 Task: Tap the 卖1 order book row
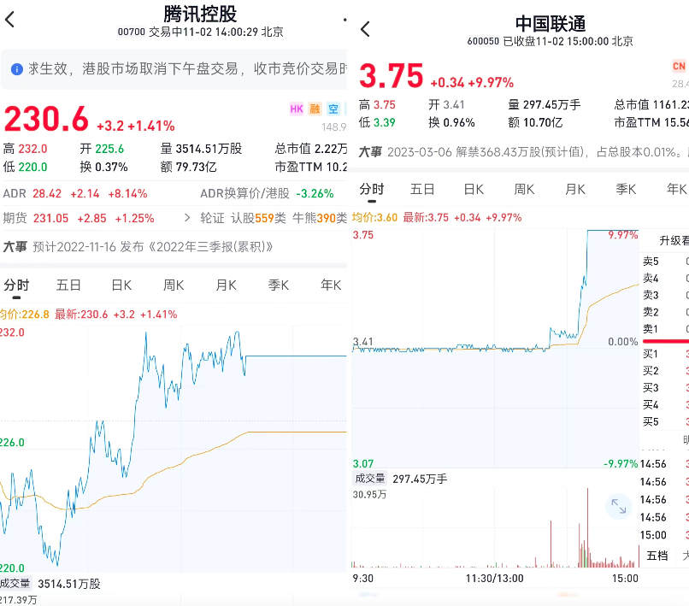(666, 329)
